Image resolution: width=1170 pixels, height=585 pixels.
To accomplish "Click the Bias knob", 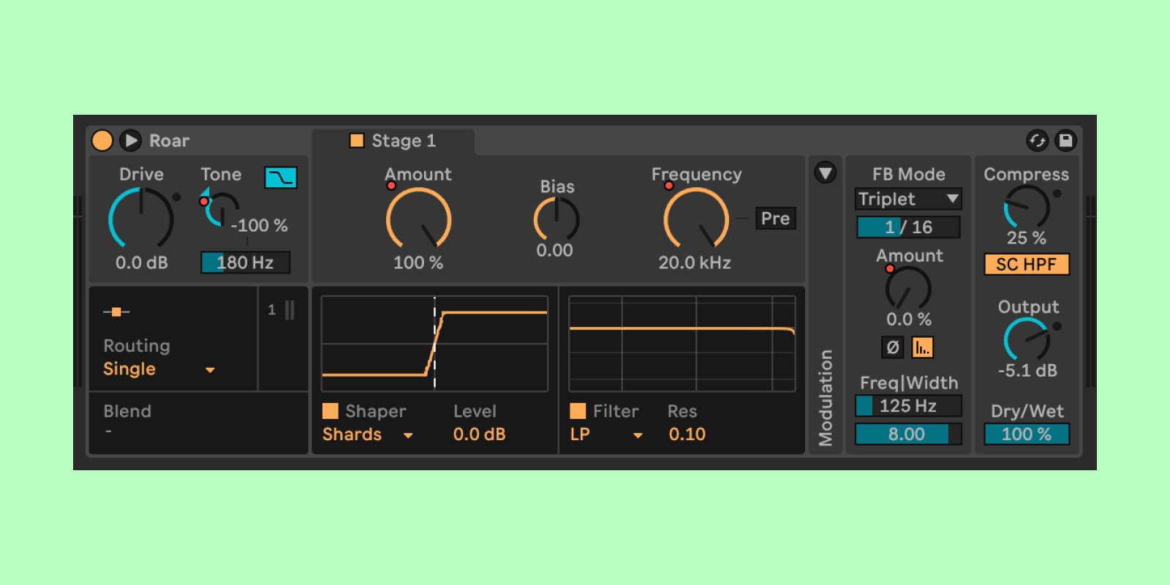I will pyautogui.click(x=556, y=219).
